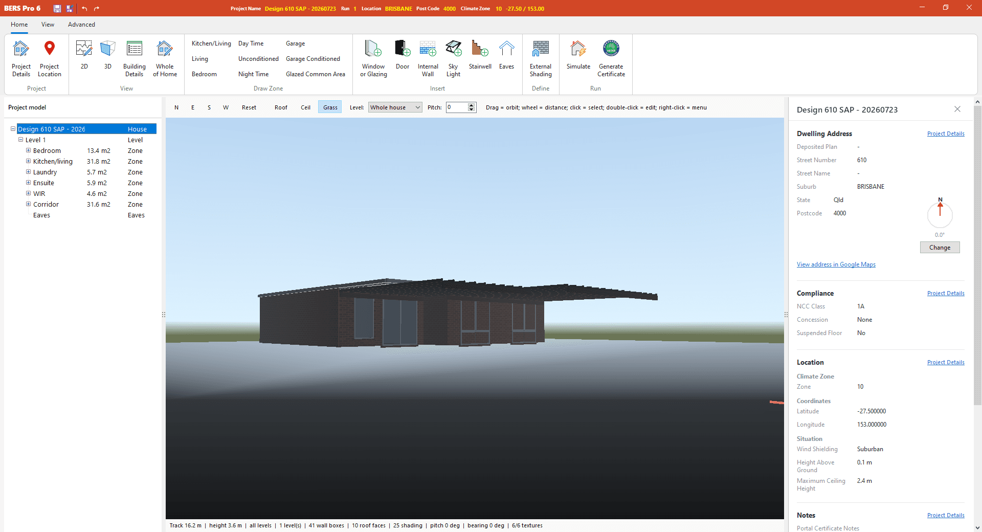This screenshot has height=532, width=982.
Task: Open Project Details from ribbon
Action: [21, 58]
